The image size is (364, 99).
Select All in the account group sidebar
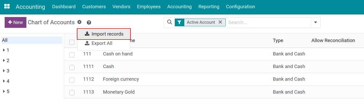click(32, 40)
